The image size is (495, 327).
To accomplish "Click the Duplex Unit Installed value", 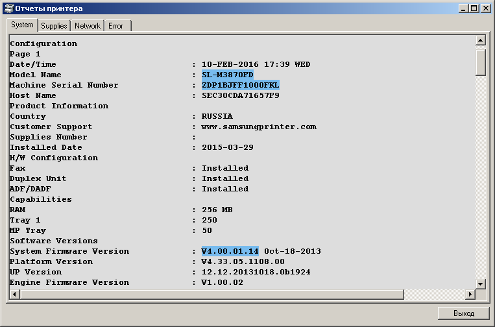I will tap(225, 178).
